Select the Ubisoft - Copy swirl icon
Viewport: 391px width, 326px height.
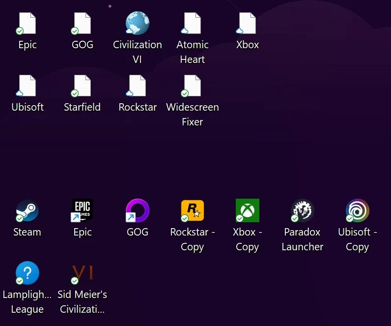click(x=357, y=210)
